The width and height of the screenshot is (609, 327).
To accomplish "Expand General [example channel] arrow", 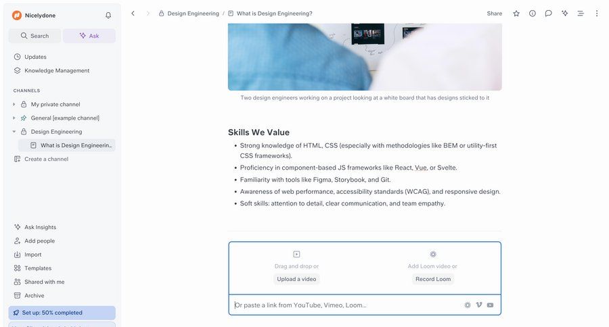I will (x=14, y=118).
